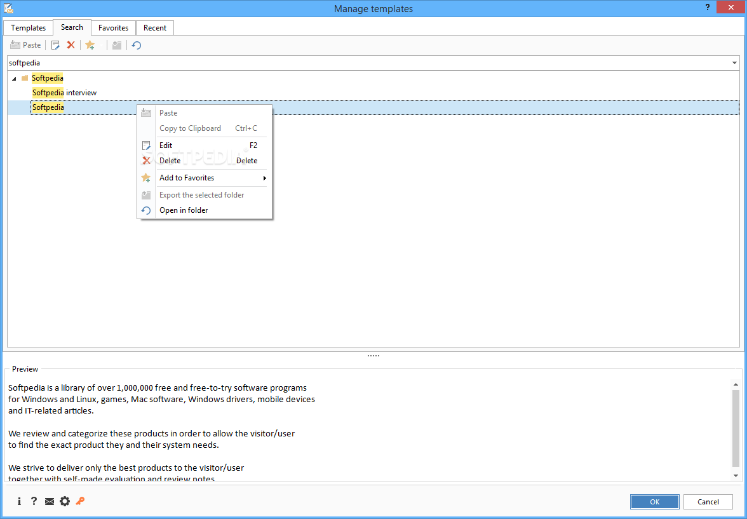Click the Export folder toolbar icon

coord(117,45)
